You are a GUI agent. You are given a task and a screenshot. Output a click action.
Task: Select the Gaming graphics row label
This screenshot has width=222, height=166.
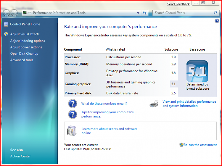[x=78, y=84]
